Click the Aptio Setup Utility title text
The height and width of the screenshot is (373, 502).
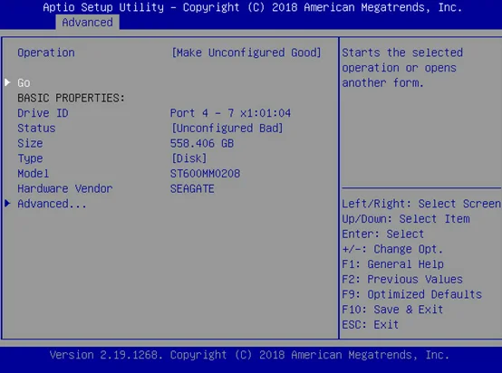tap(253, 7)
